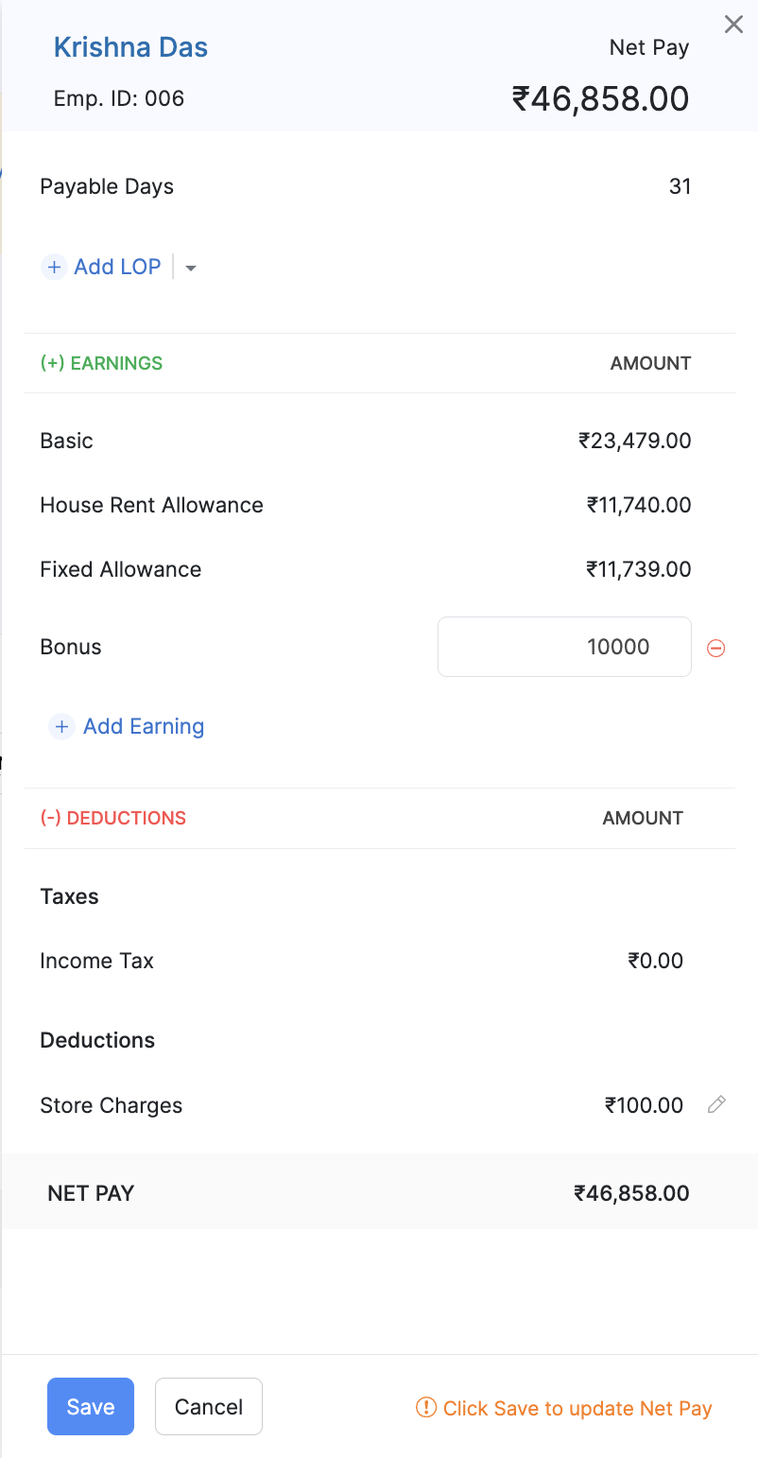Close the payslip panel with the X
Viewport: 758px width, 1458px height.
click(733, 25)
